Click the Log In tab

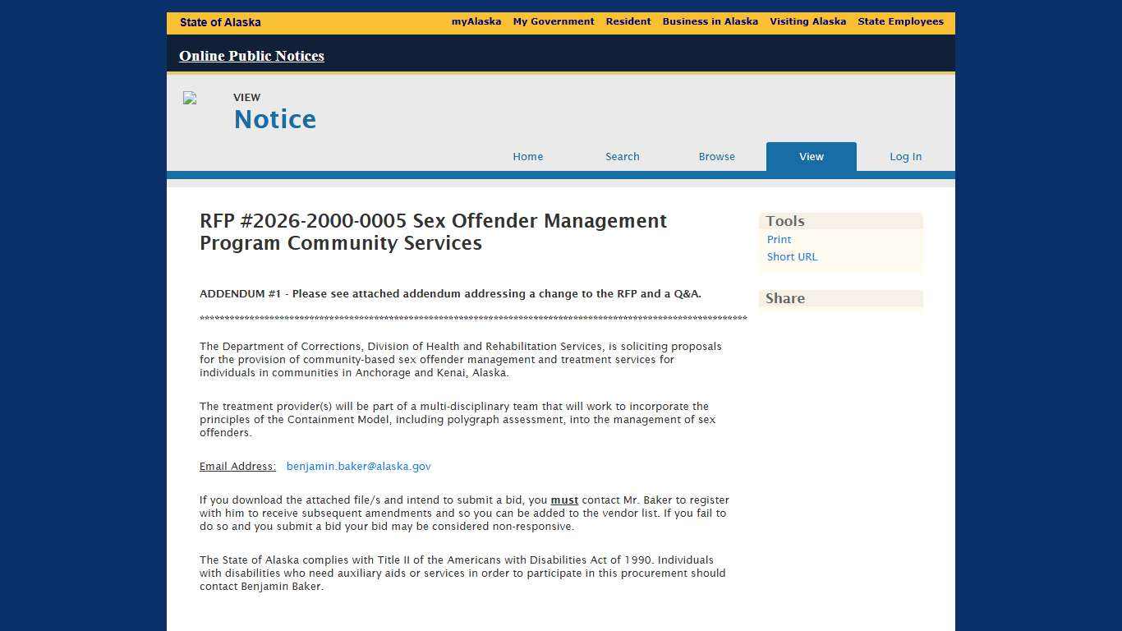click(x=905, y=156)
